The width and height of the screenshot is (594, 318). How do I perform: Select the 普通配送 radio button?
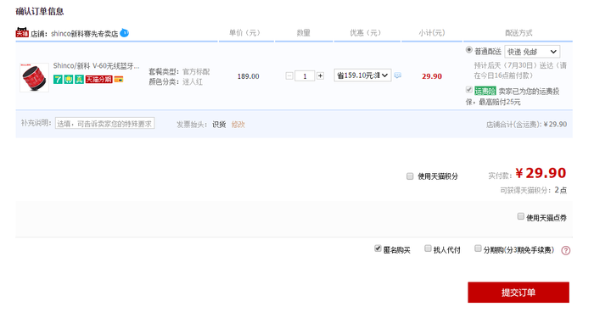pyautogui.click(x=469, y=49)
